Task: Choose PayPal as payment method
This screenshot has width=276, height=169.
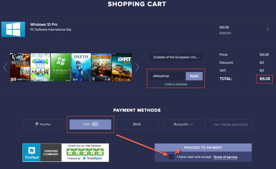Action: (43, 124)
